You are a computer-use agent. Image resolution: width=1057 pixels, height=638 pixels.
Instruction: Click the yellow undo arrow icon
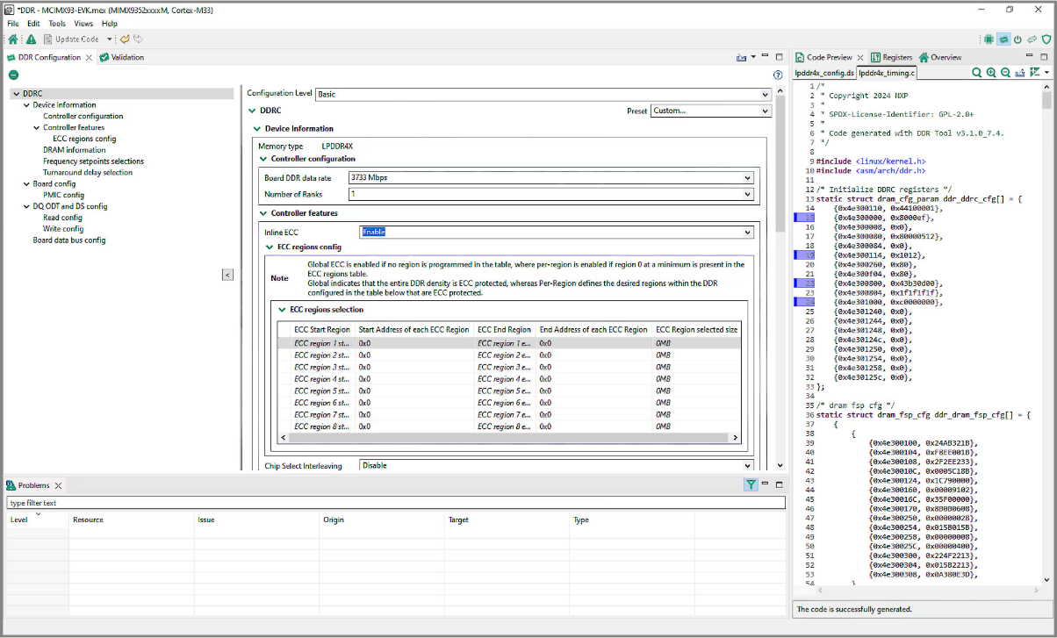124,39
